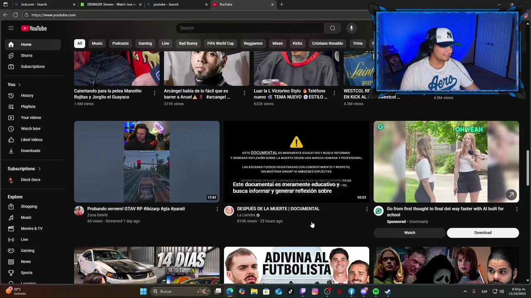Screen dimensions: 531x298
Task: Start voice search with the microphone icon
Action: click(351, 28)
